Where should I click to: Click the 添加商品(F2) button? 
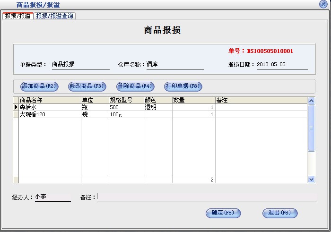[x=39, y=86]
